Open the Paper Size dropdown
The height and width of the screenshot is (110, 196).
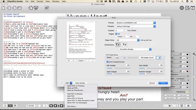pos(127,40)
